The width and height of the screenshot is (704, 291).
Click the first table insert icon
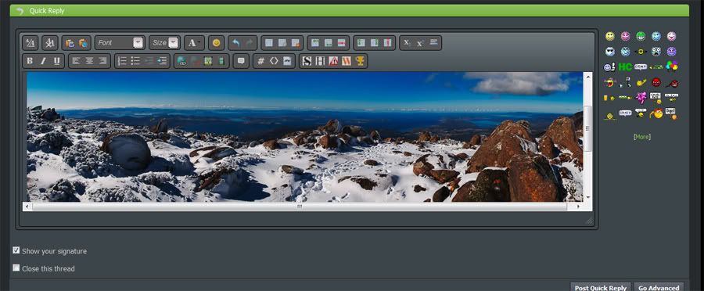click(x=269, y=43)
